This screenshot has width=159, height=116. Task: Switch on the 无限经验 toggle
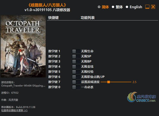pyautogui.click(x=76, y=72)
